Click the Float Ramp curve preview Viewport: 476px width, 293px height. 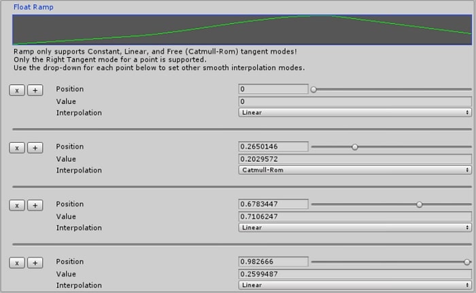click(x=241, y=30)
